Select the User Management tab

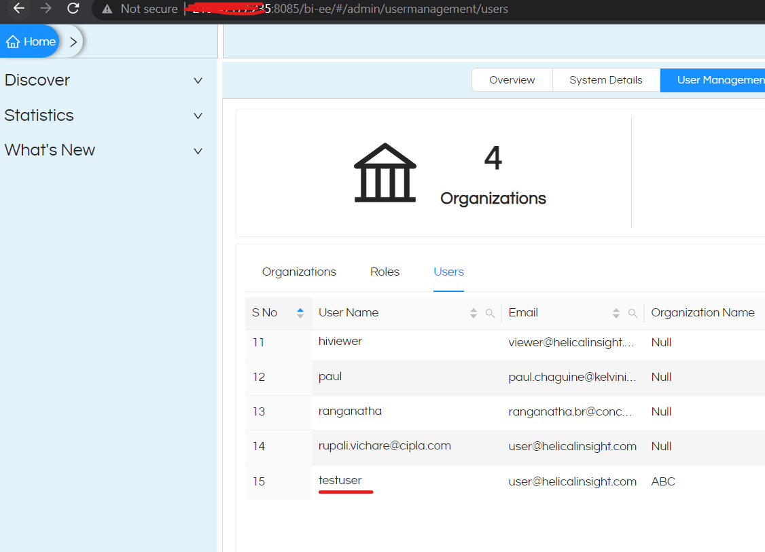point(713,80)
